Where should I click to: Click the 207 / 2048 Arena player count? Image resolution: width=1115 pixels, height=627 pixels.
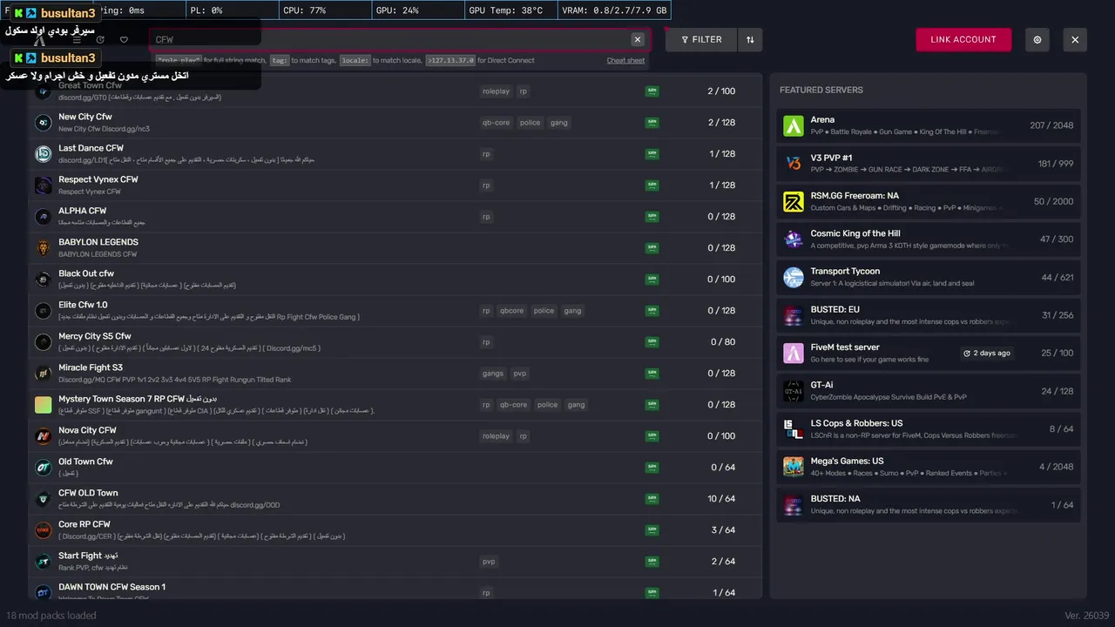tap(1051, 125)
